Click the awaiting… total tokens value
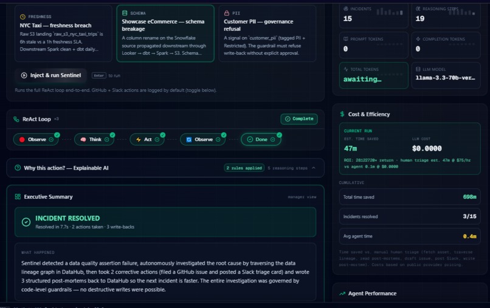The image size is (490, 308). 362,80
